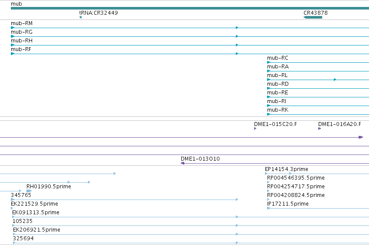Click mub-RG transcript start arrow
This screenshot has height=245, width=369.
pyautogui.click(x=13, y=36)
